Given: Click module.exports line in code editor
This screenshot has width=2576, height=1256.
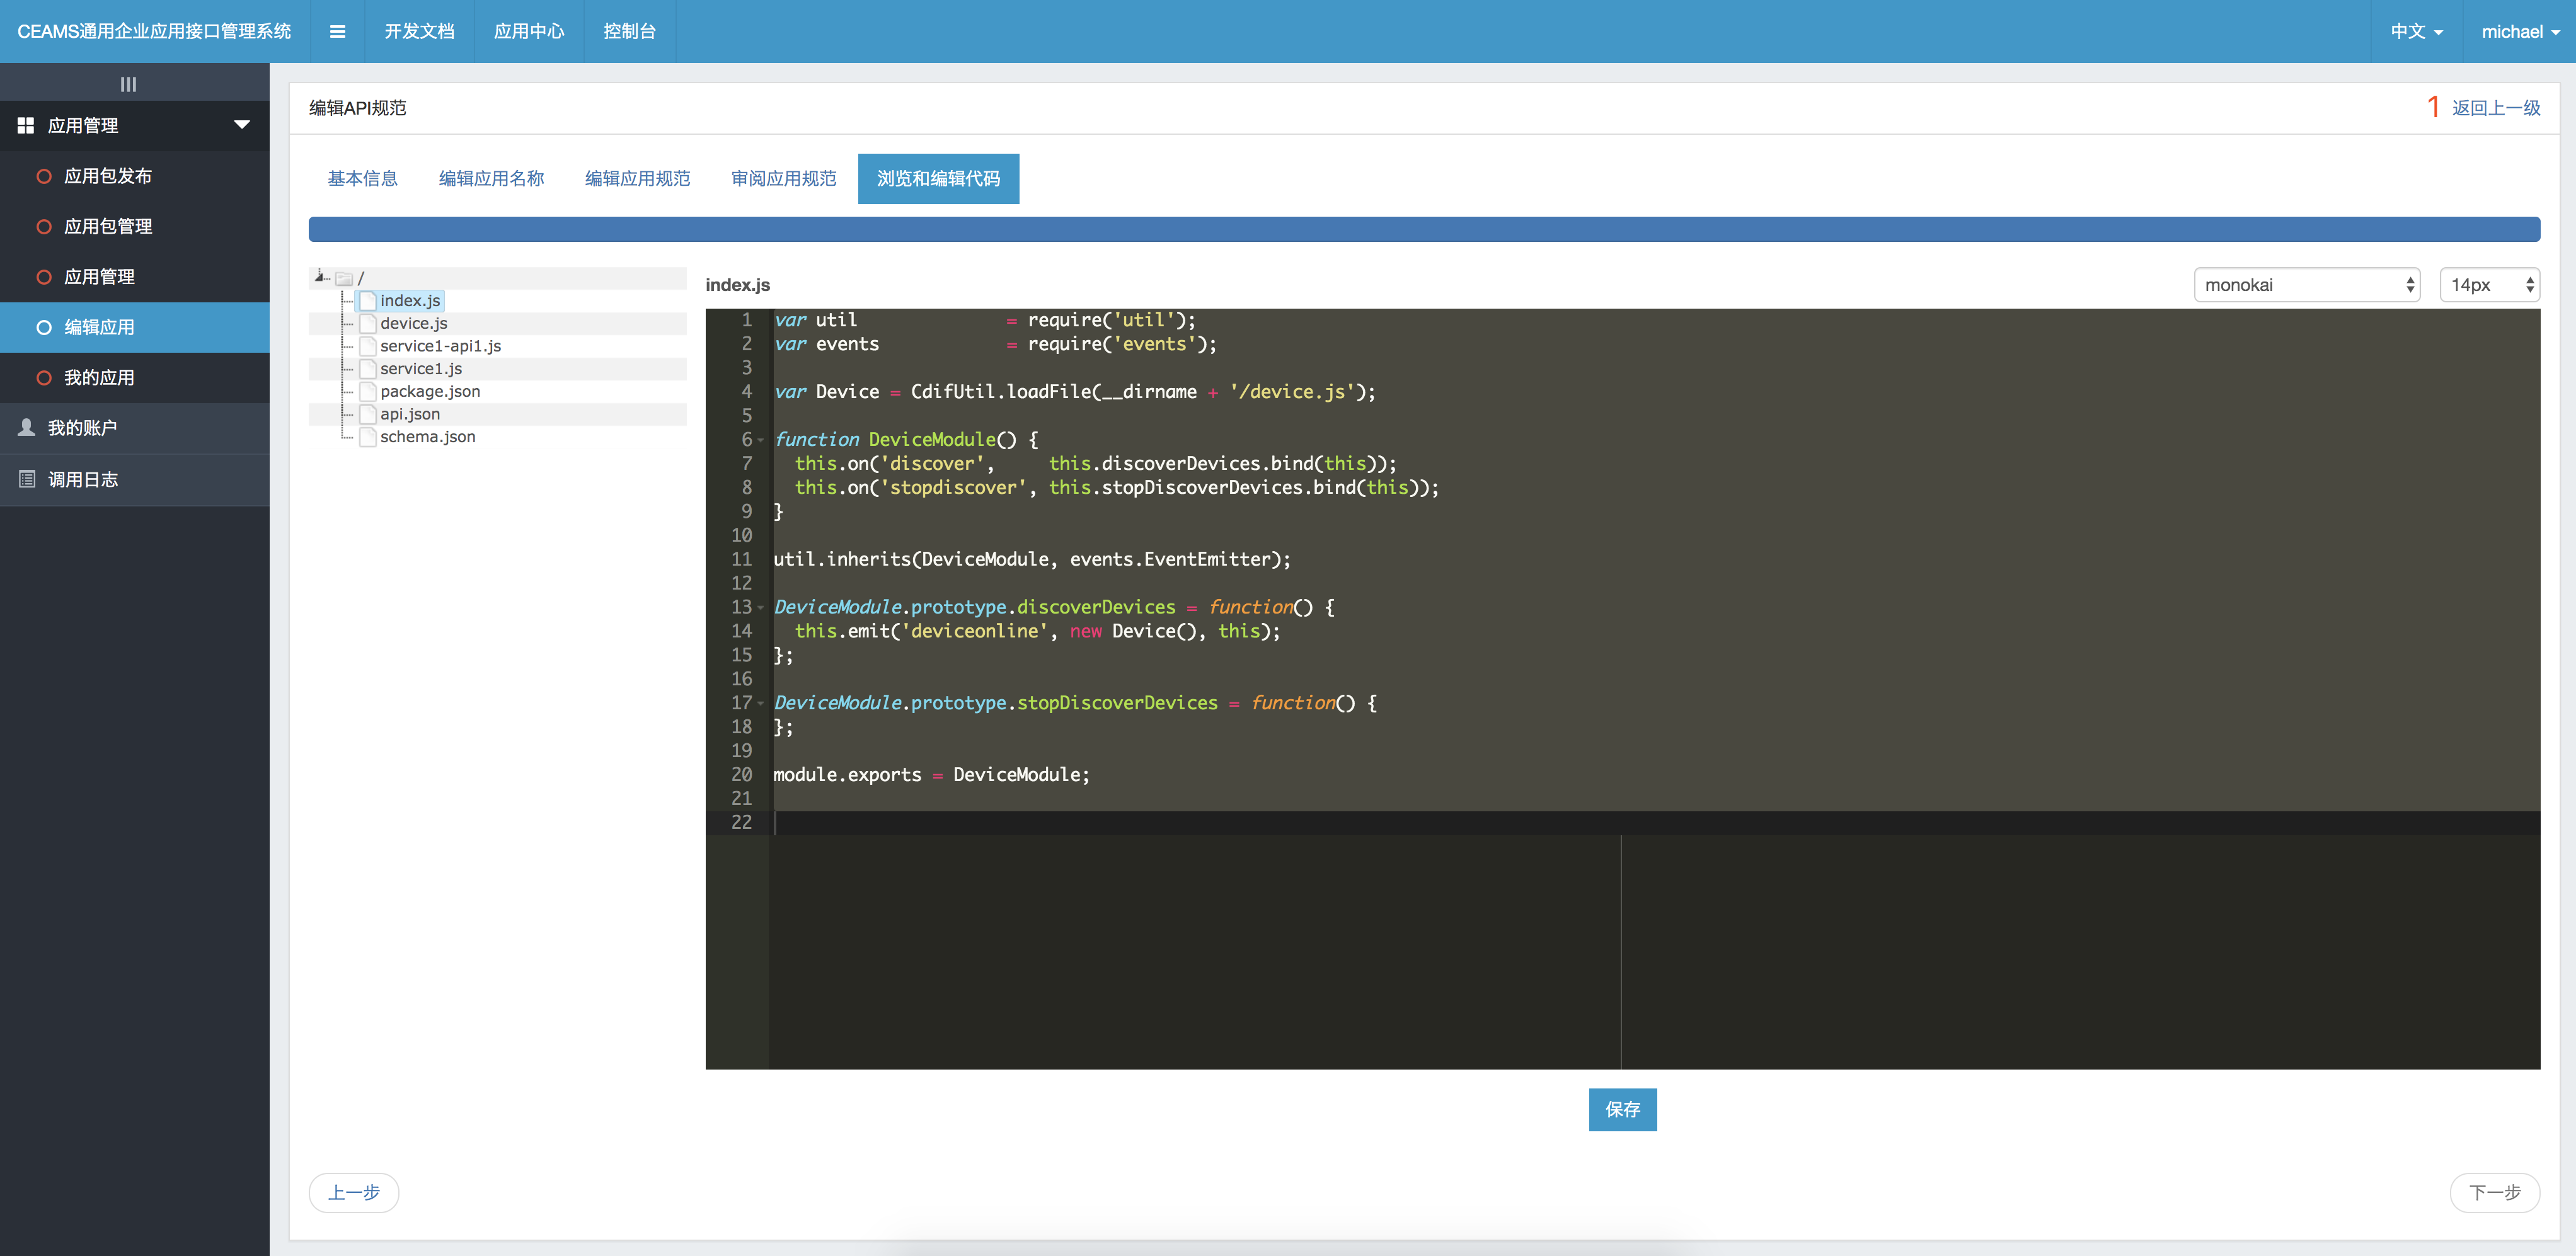Looking at the screenshot, I should coord(931,775).
